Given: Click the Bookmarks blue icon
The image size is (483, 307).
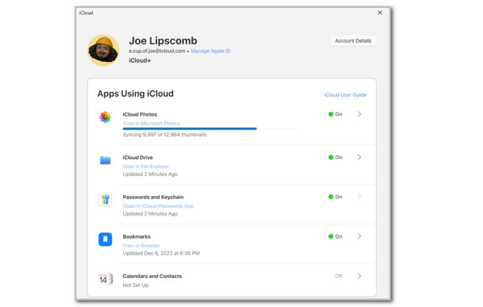Looking at the screenshot, I should 105,239.
